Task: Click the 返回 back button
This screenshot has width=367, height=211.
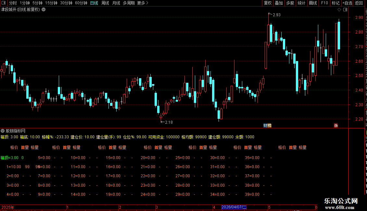Action: point(359,3)
